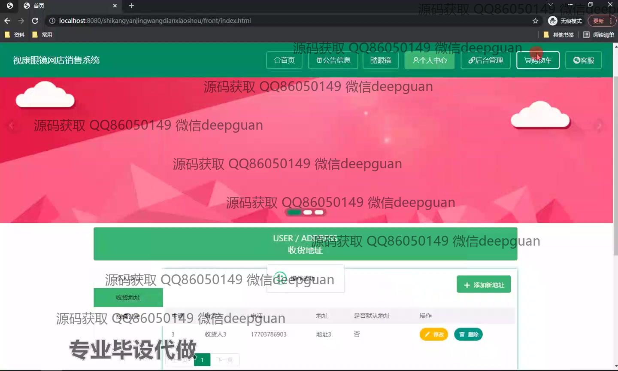Go to 首页 home in the navbar
This screenshot has width=618, height=371.
coord(284,60)
